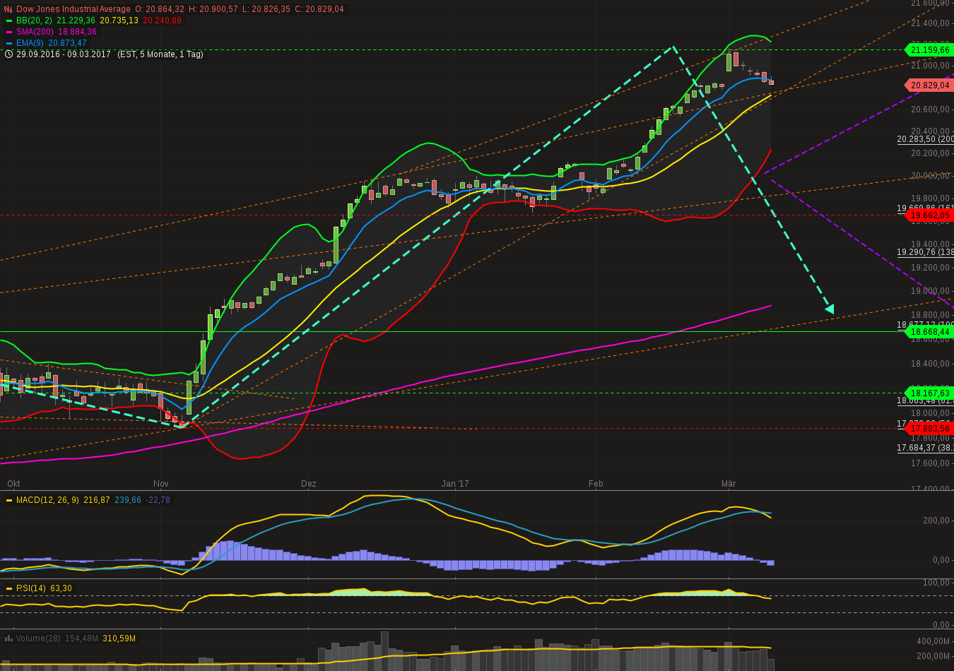Click the blue EMA(9) legend swatch
Viewport: 954px width, 671px height.
9,43
